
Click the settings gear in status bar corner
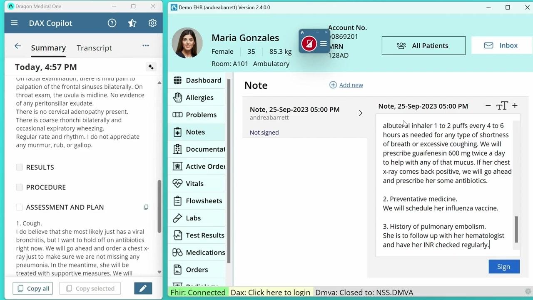point(528,292)
